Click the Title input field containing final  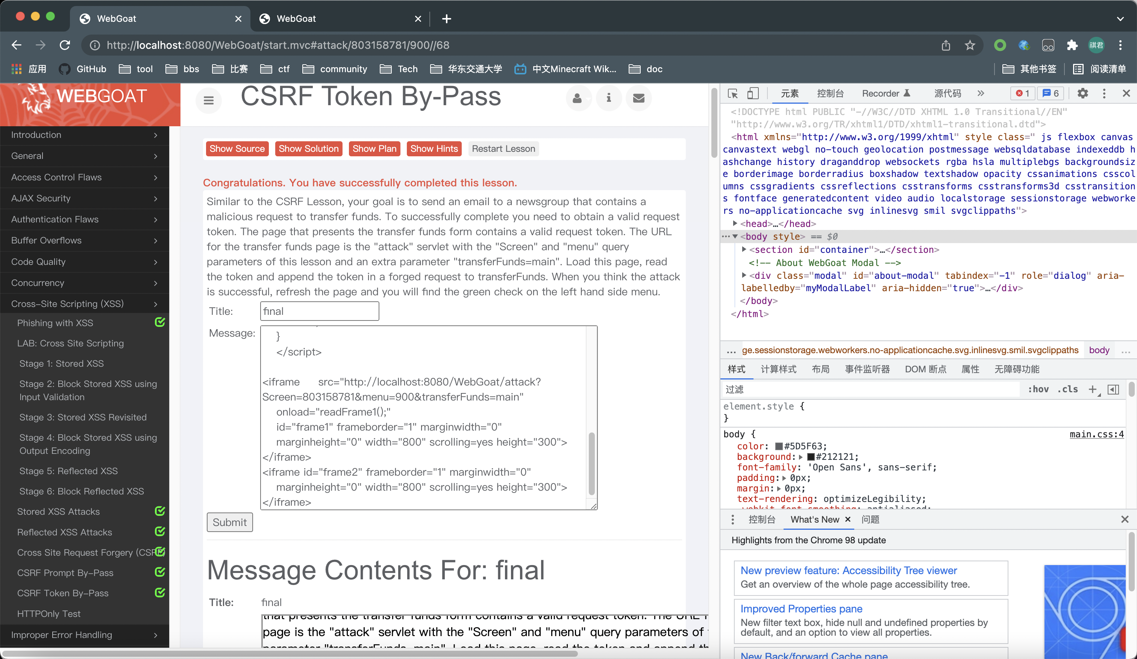tap(320, 311)
